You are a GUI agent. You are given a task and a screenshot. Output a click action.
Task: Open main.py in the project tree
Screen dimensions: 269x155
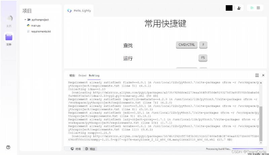pyautogui.click(x=36, y=26)
